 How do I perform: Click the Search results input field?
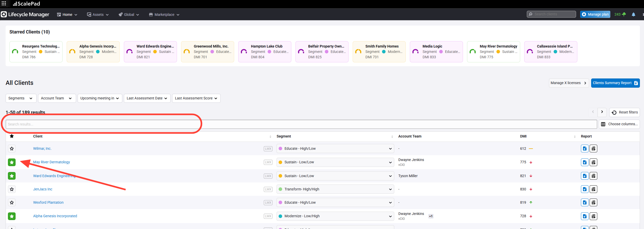tap(301, 124)
